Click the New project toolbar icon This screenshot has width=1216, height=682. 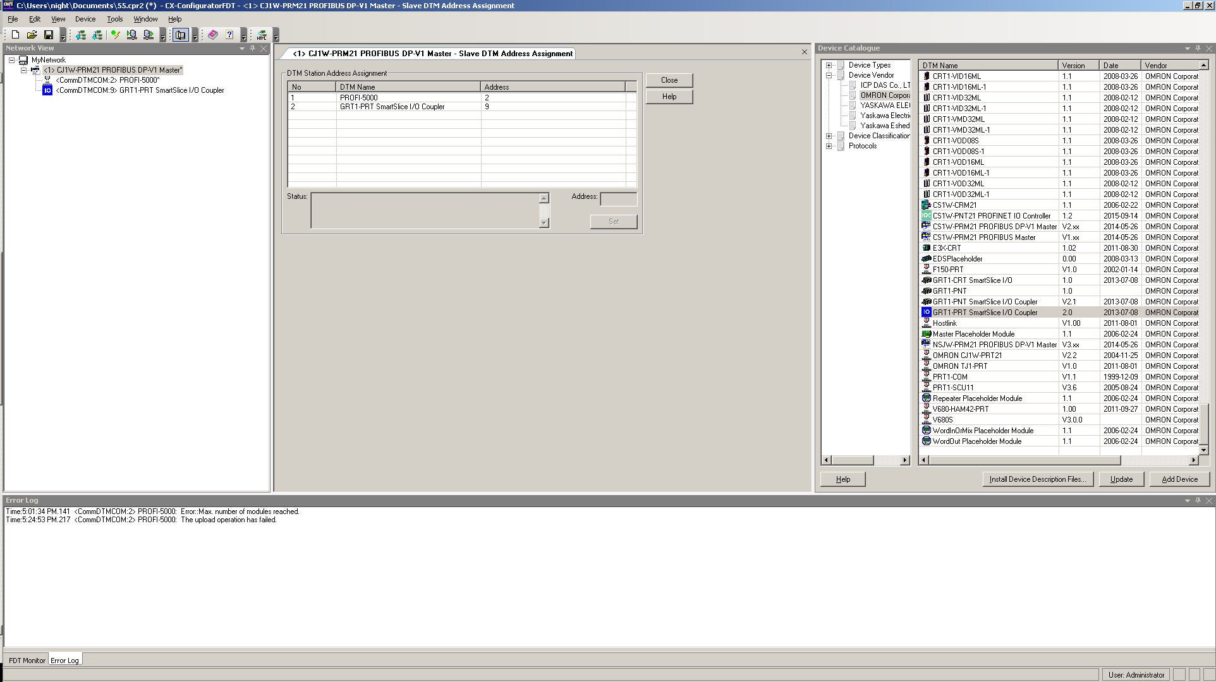click(x=15, y=35)
